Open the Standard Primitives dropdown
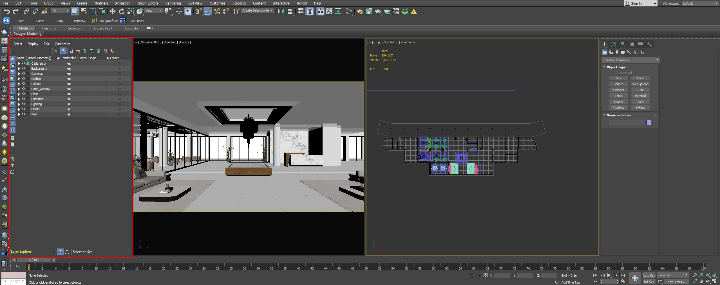The image size is (720, 285). tap(630, 60)
